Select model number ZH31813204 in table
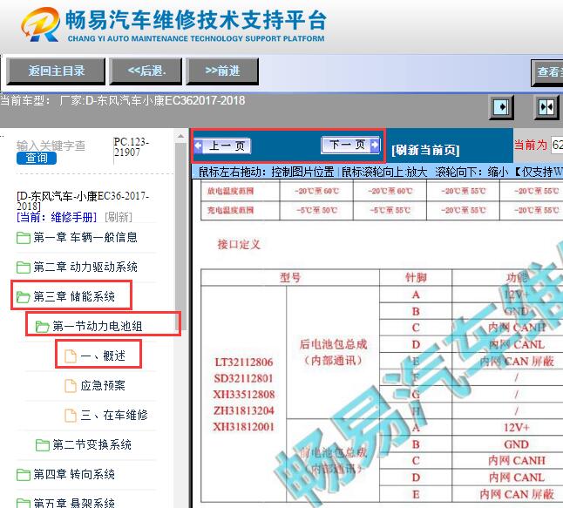Image resolution: width=563 pixels, height=508 pixels. [244, 410]
